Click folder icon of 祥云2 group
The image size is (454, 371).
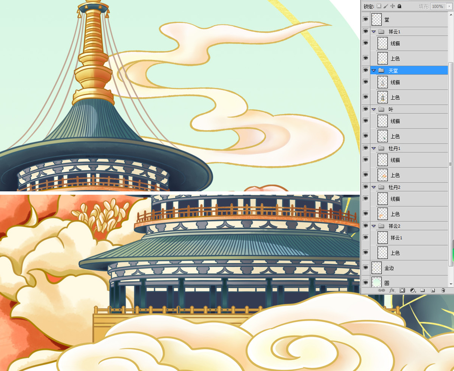pyautogui.click(x=381, y=226)
